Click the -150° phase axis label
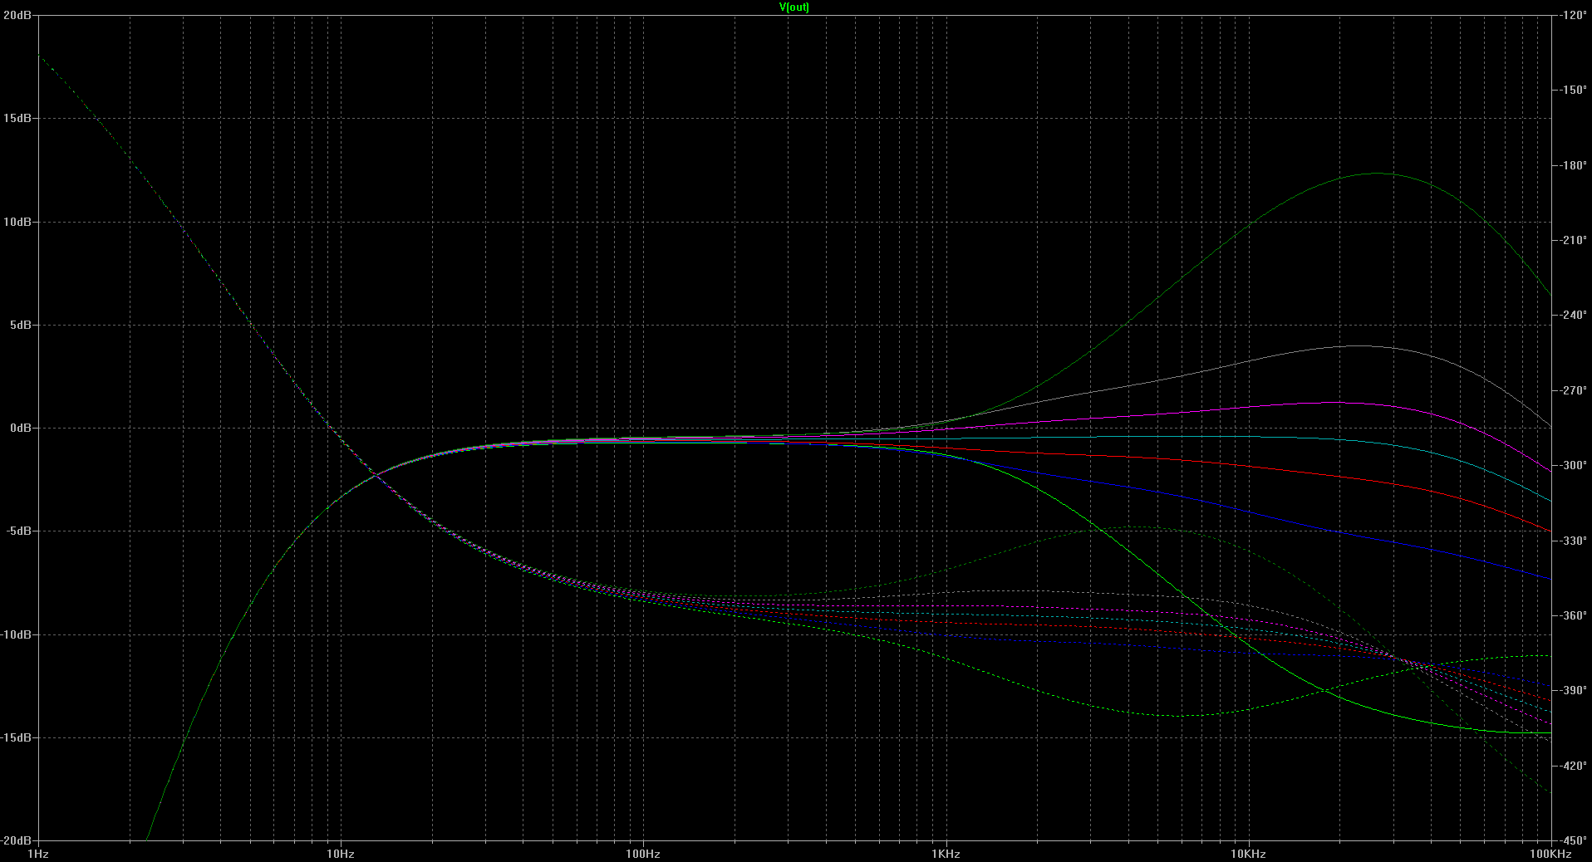 point(1573,90)
